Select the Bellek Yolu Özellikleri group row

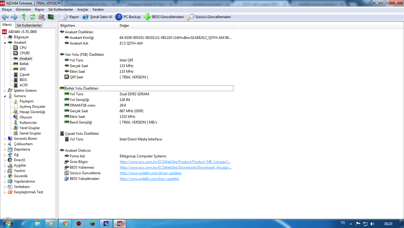146,88
